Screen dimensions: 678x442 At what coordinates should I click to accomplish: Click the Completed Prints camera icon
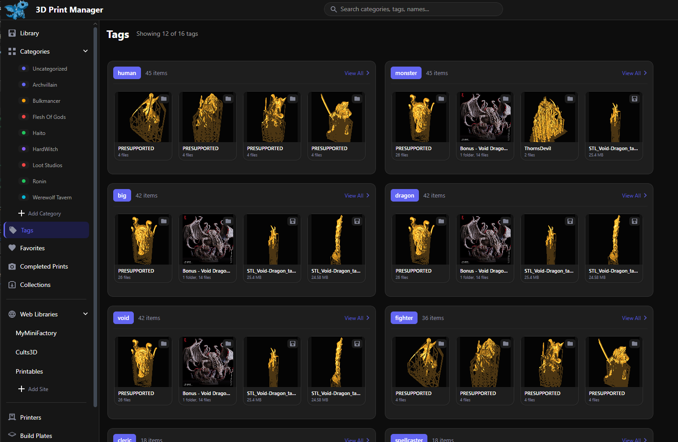pos(12,266)
